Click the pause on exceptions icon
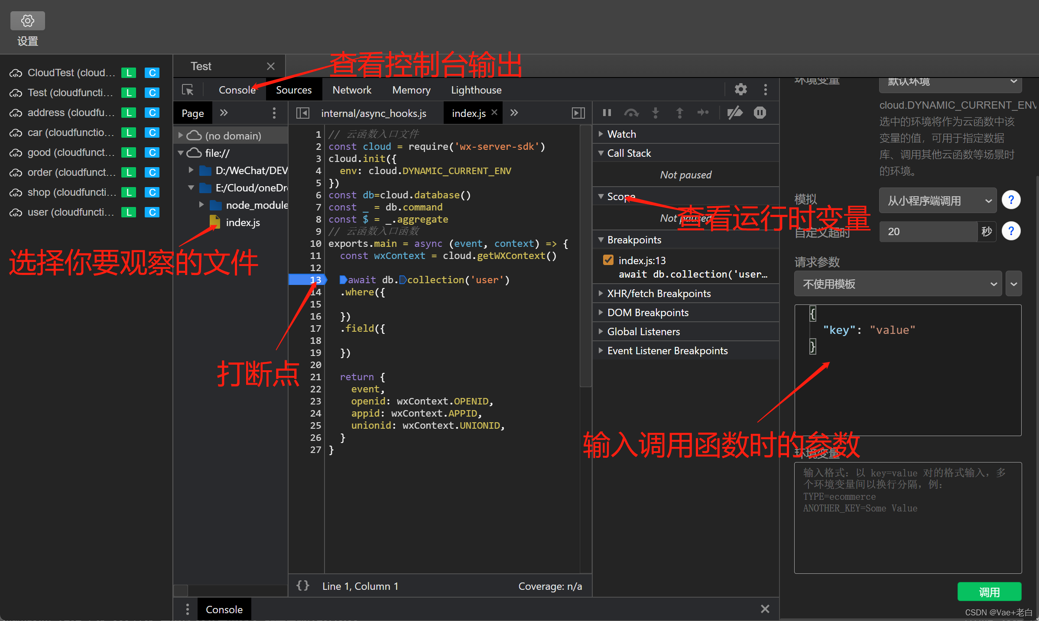 (x=760, y=113)
